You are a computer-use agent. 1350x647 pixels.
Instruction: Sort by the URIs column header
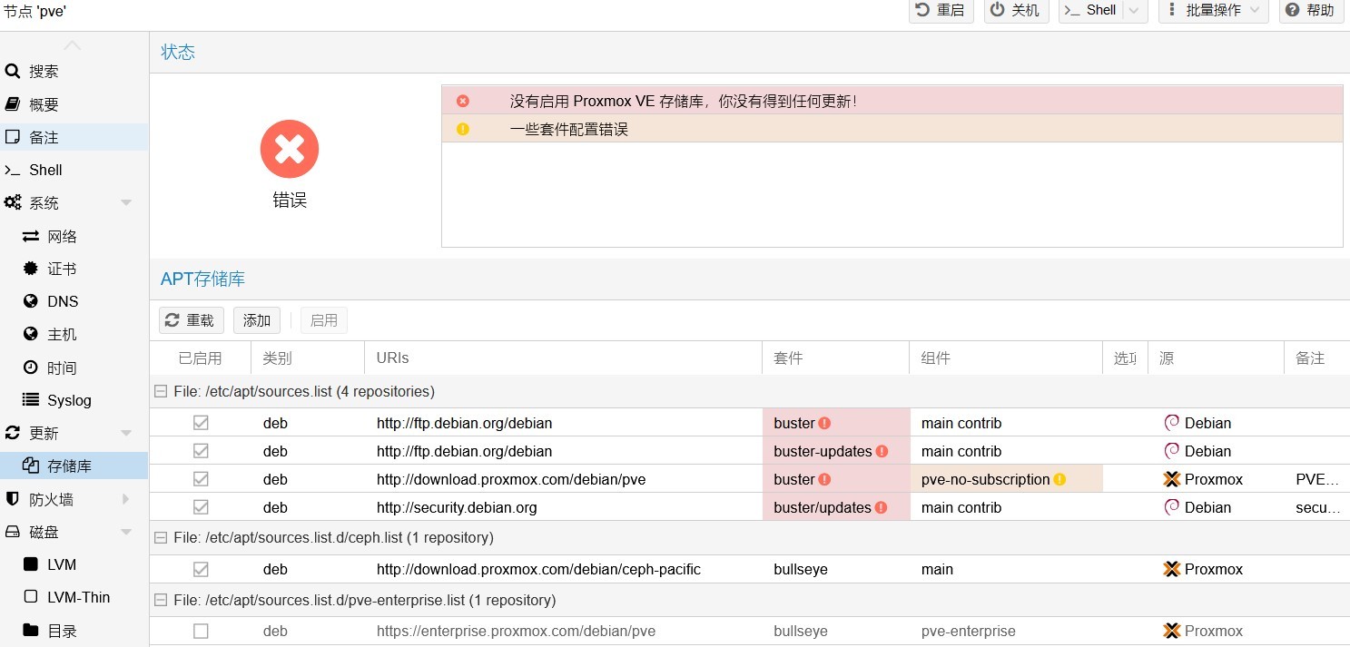click(x=563, y=358)
